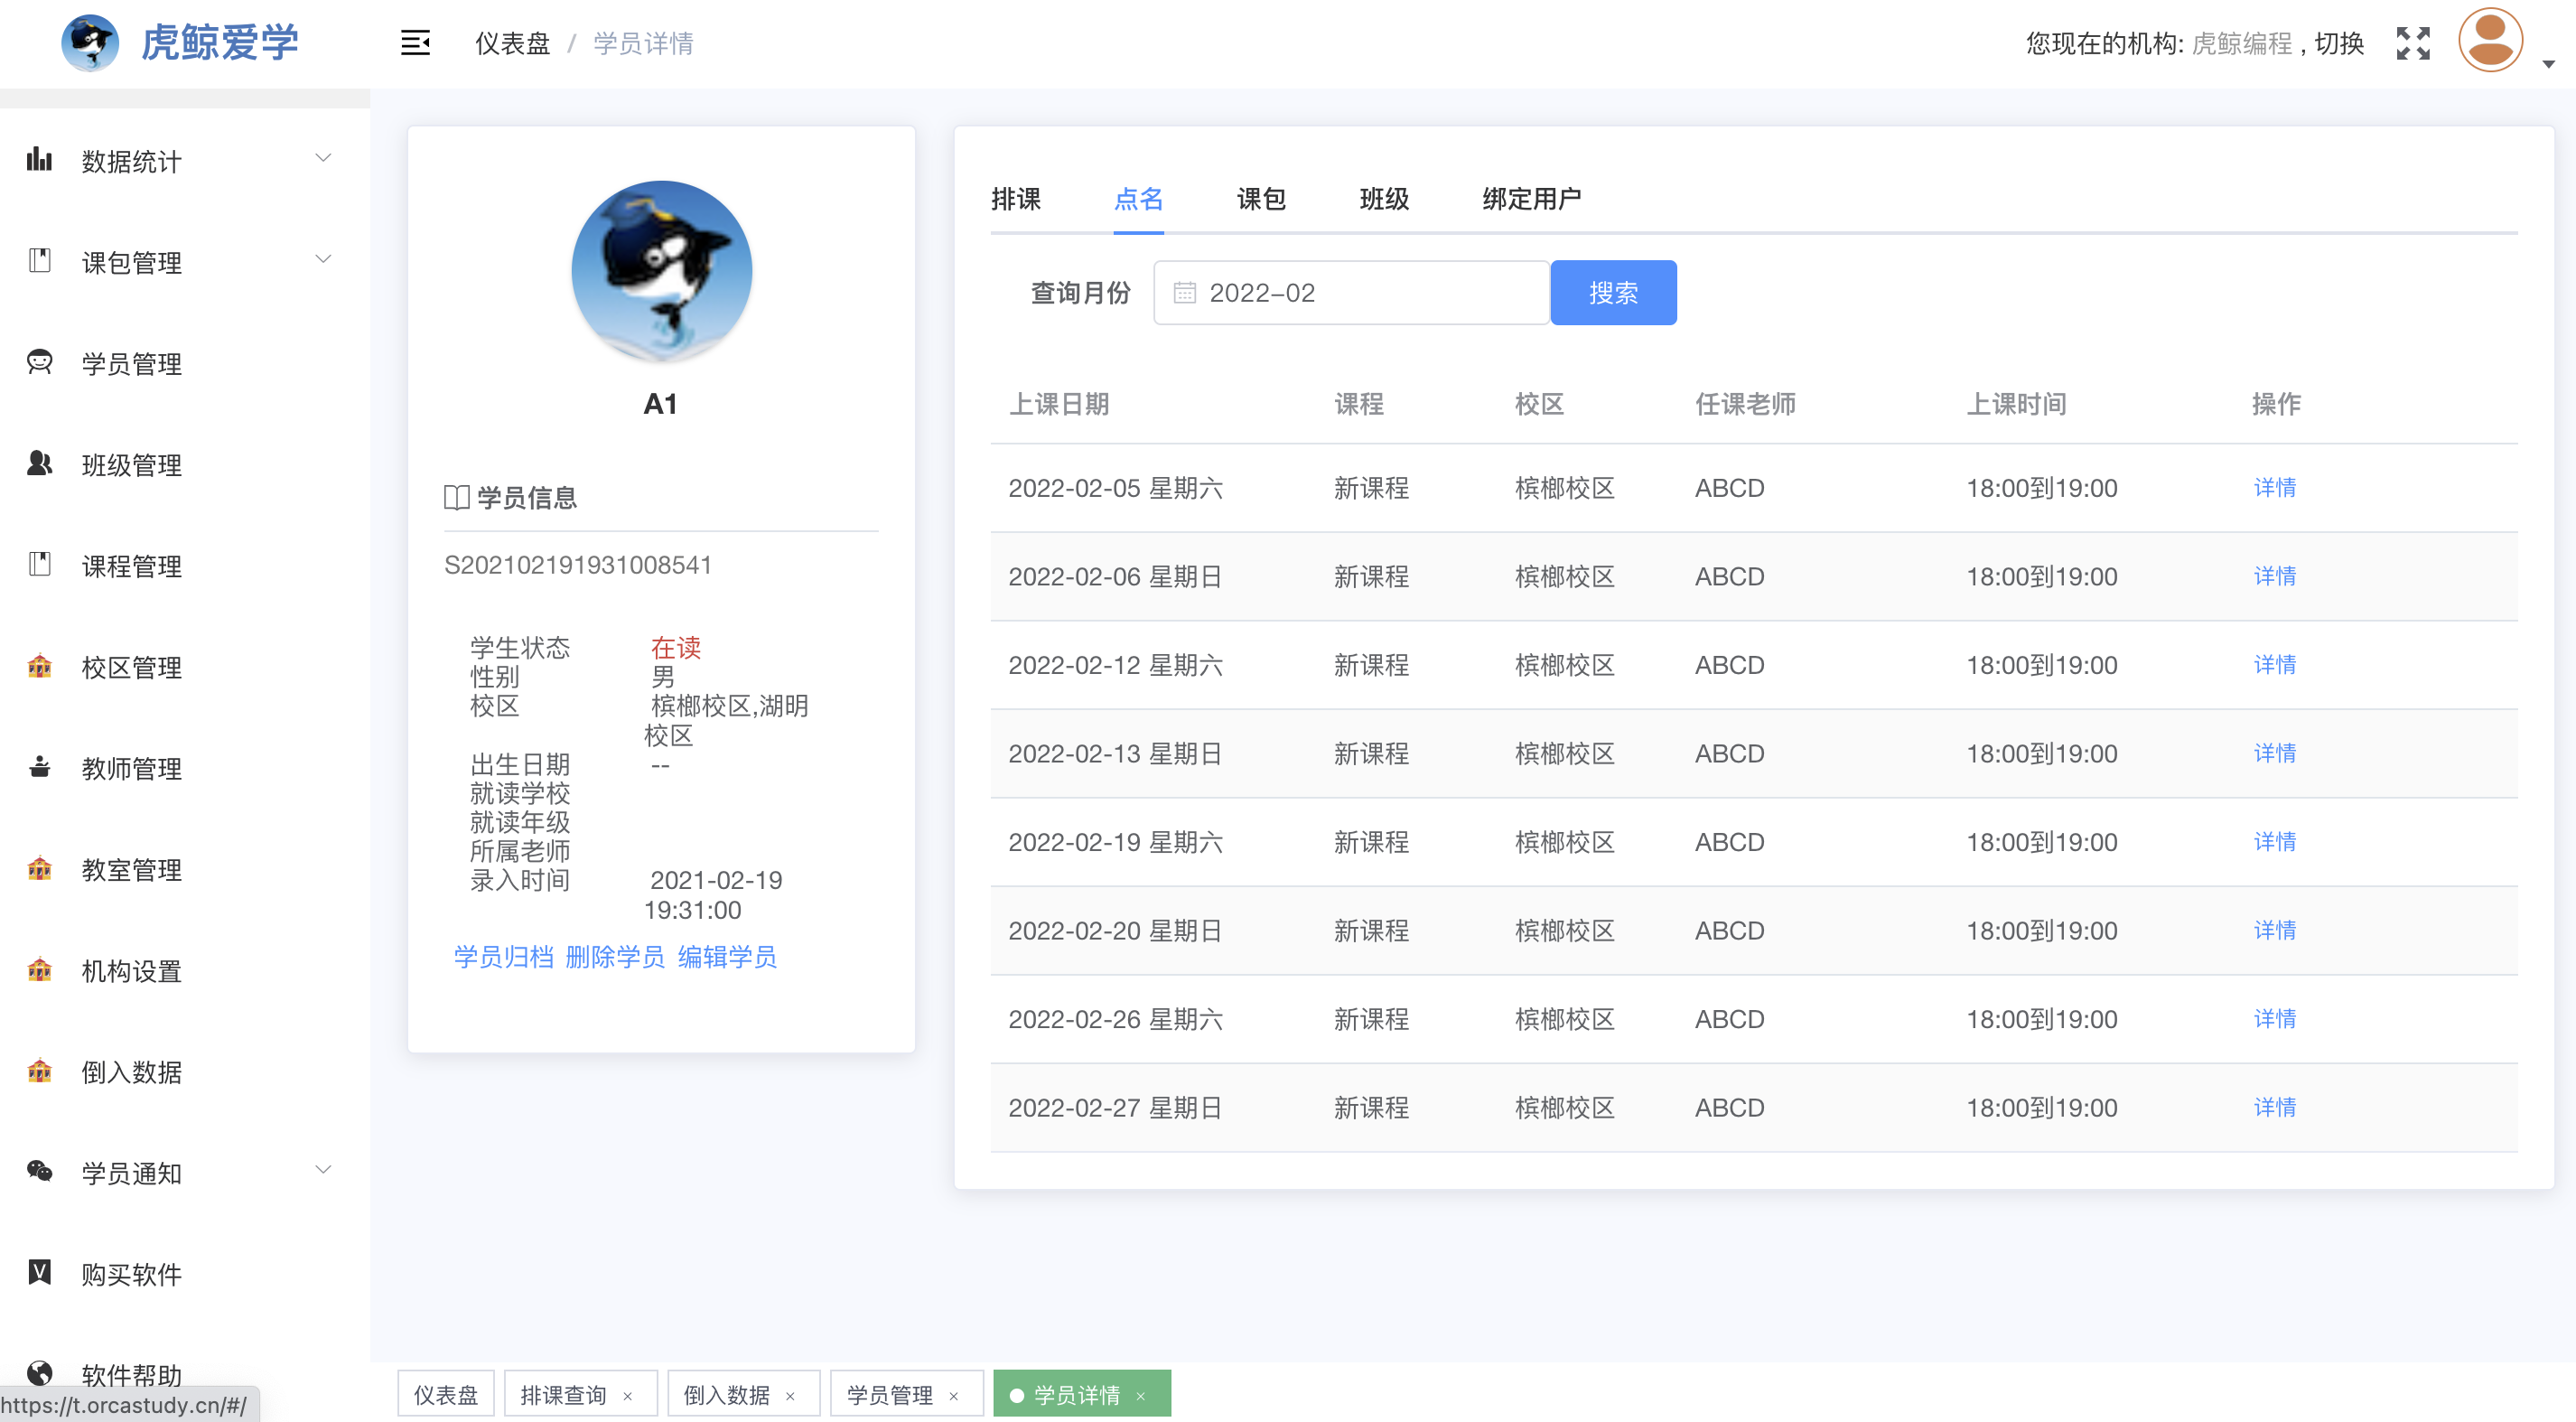Click the avatar dropdown caret
The width and height of the screenshot is (2576, 1422).
[2548, 64]
